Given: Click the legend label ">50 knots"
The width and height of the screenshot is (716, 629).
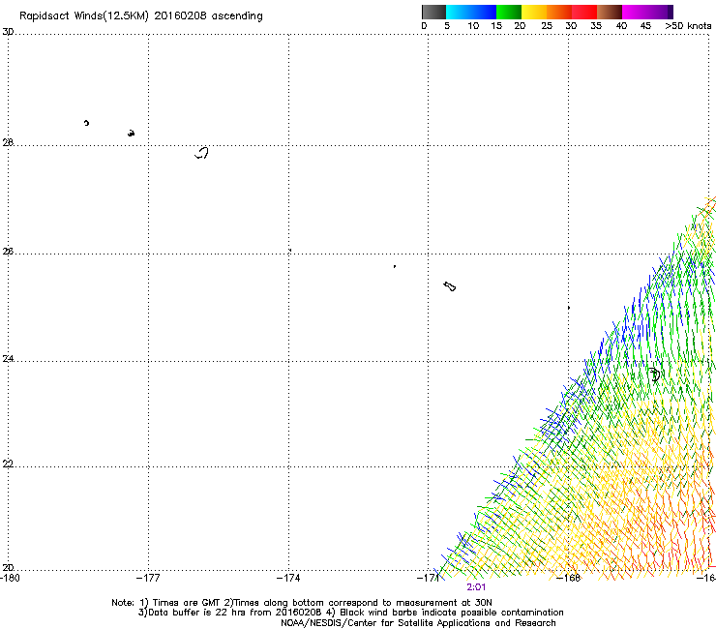Looking at the screenshot, I should [x=688, y=26].
